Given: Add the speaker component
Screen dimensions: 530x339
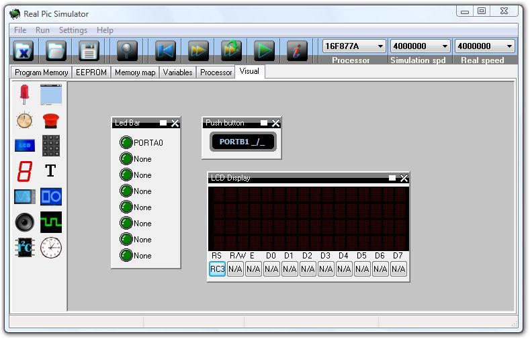Looking at the screenshot, I should [x=25, y=222].
